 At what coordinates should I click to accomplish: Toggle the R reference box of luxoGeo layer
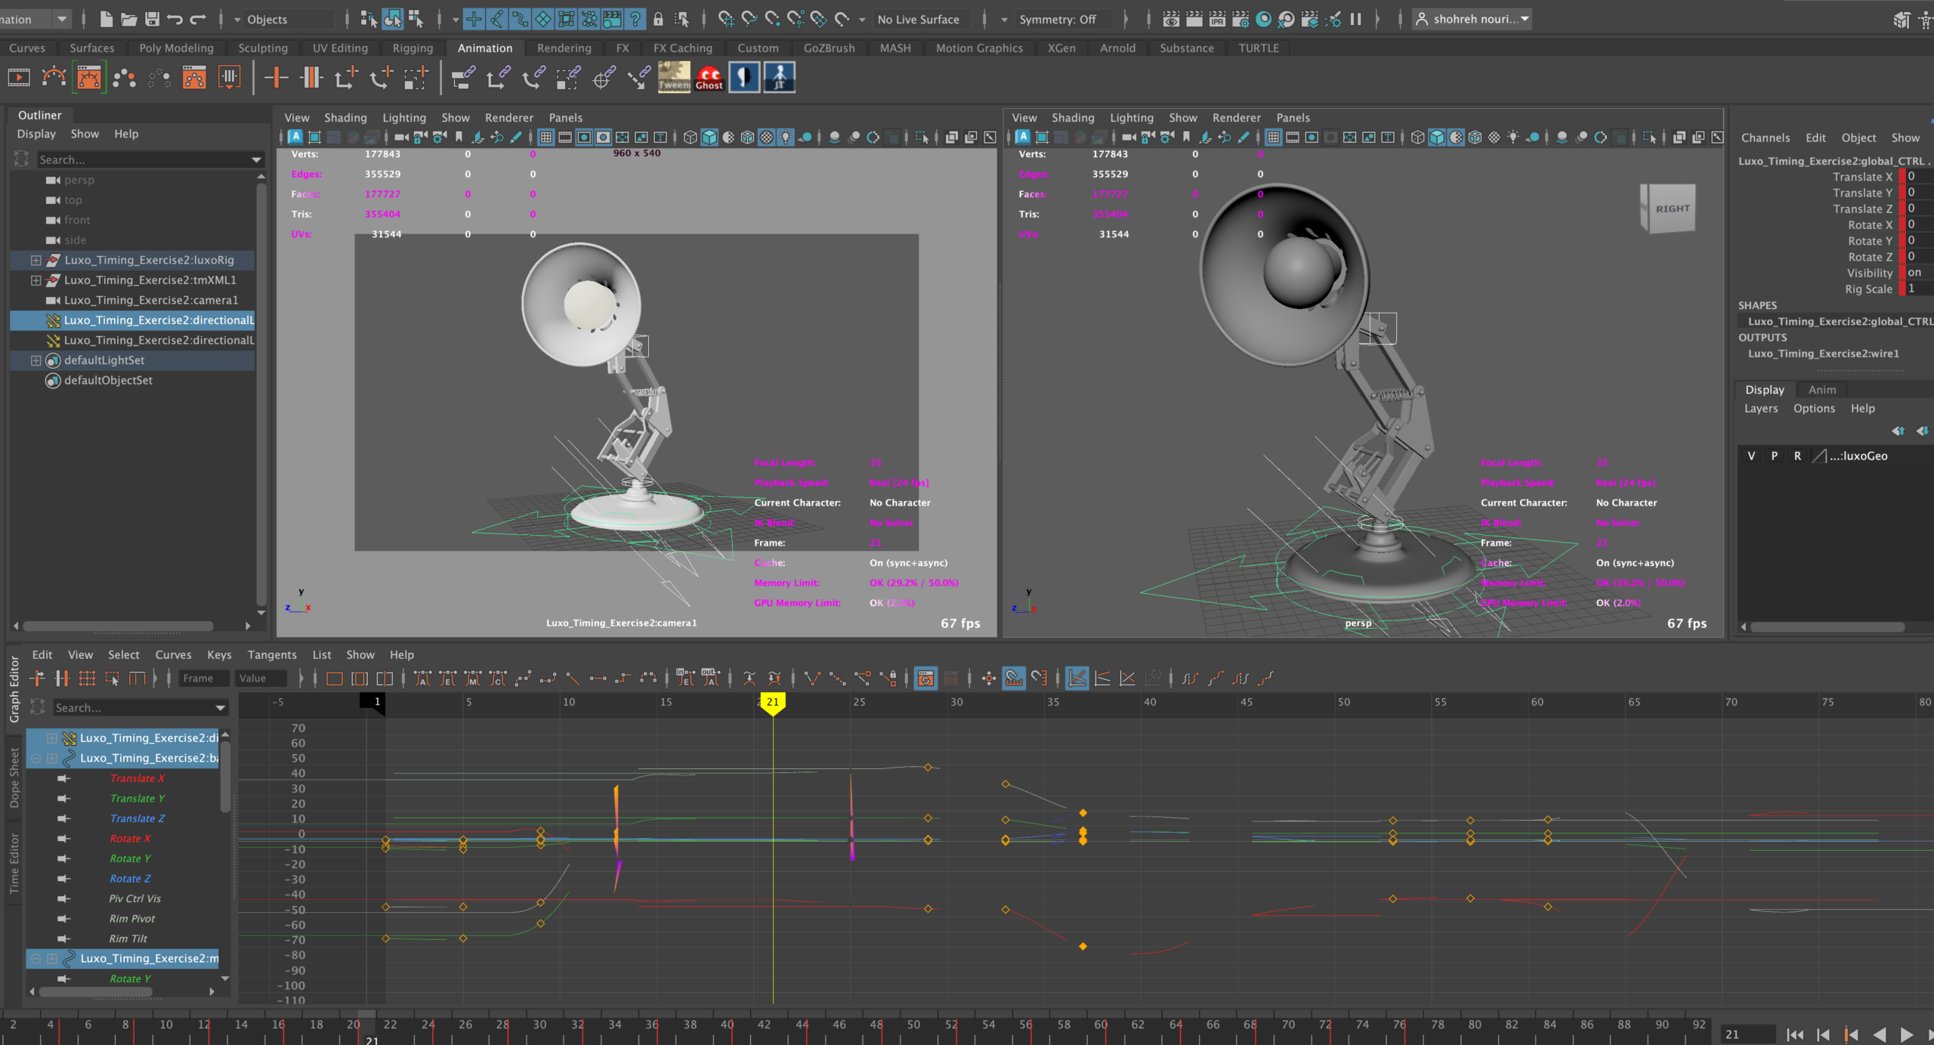pyautogui.click(x=1797, y=456)
